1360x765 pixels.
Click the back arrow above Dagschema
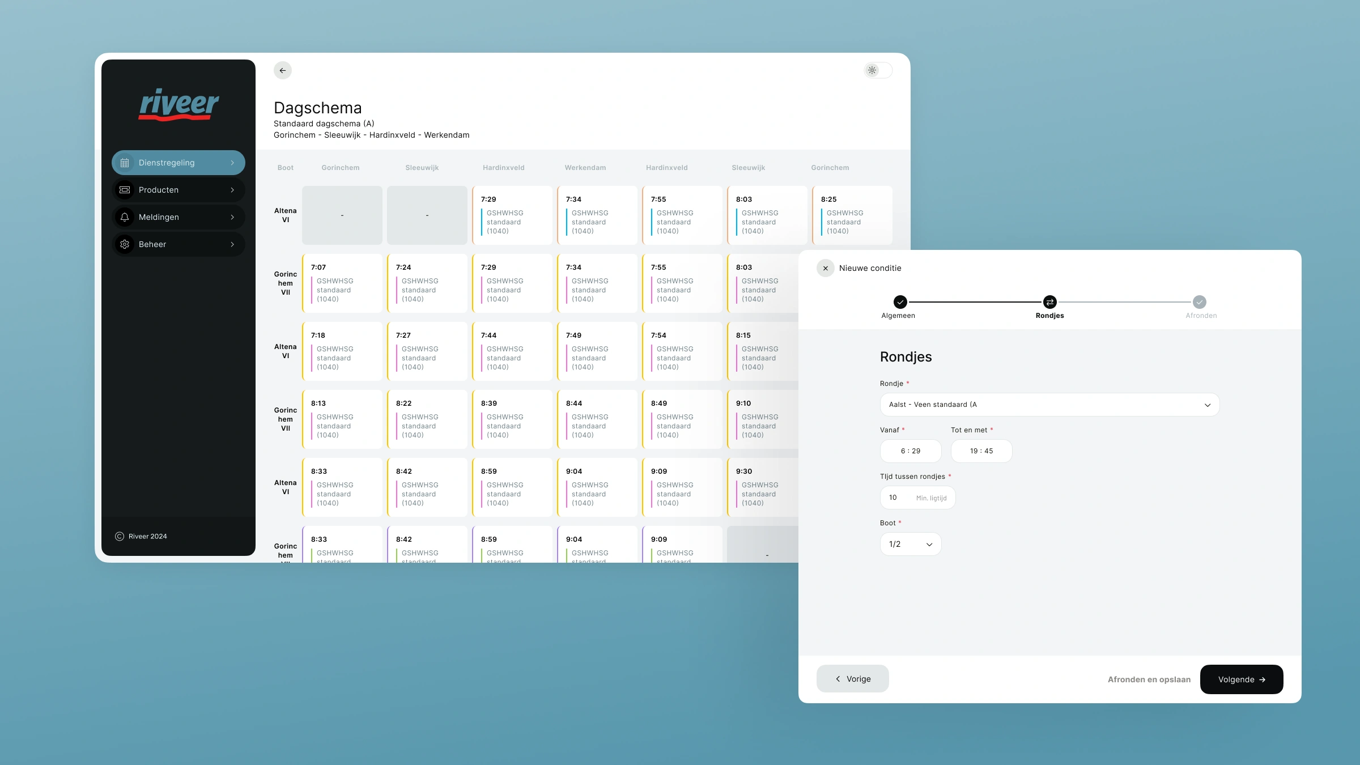coord(283,70)
